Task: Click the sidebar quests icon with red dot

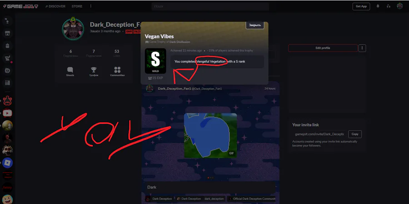Action: coord(7,58)
